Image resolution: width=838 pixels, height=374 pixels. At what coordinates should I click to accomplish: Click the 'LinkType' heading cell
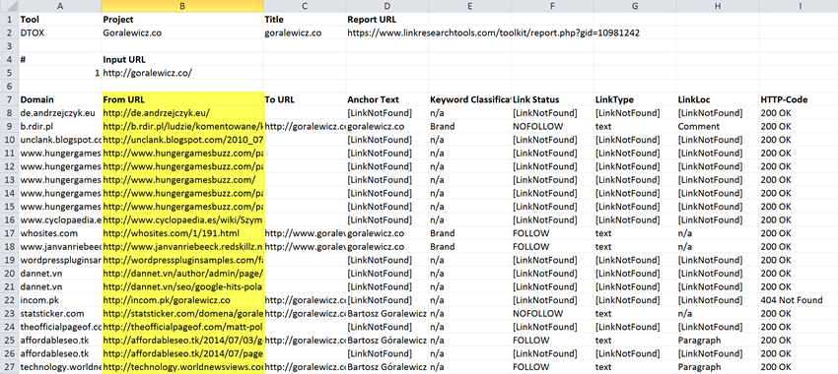coord(635,99)
